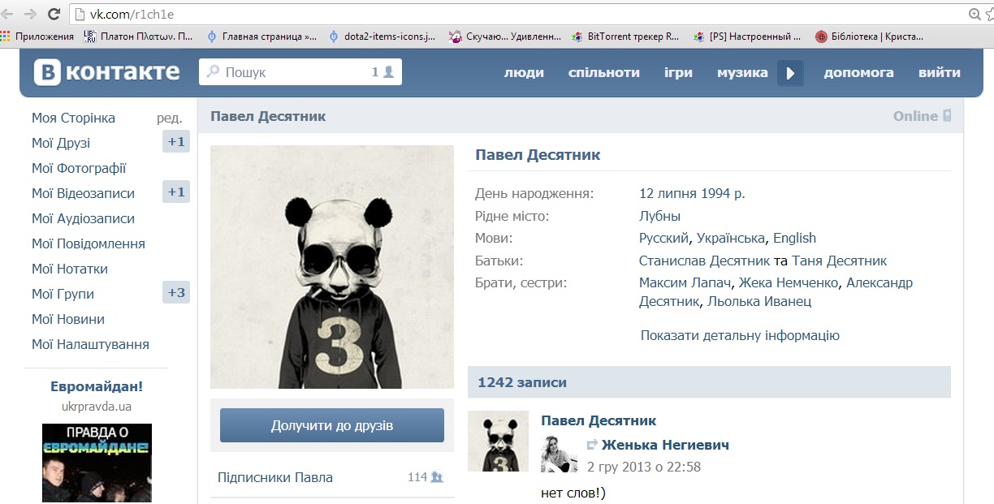The image size is (994, 504).
Task: Click the +3 badge next to Мої Групи
Action: pyautogui.click(x=176, y=293)
